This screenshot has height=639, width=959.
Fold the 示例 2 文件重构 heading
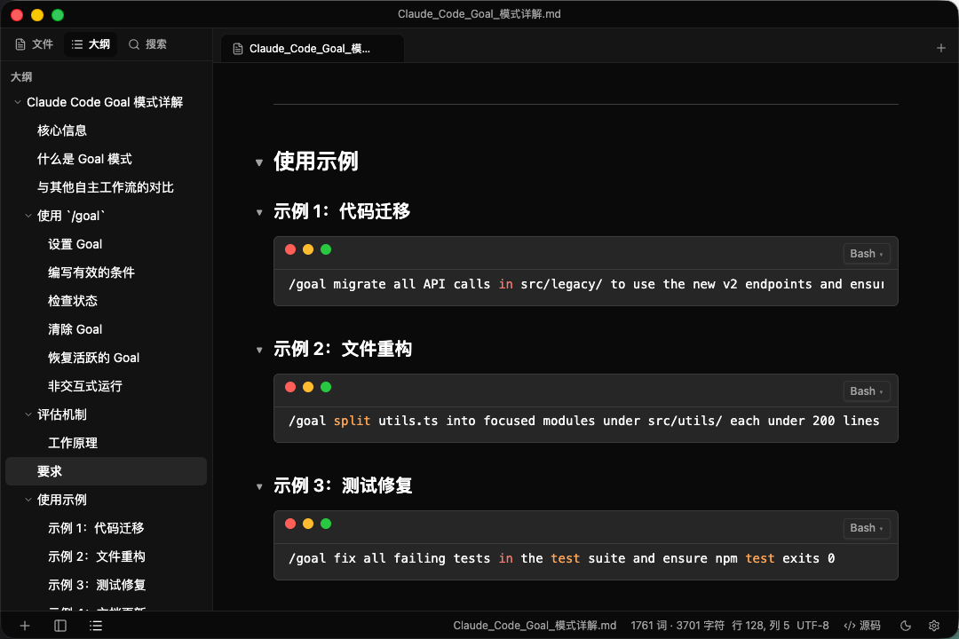[x=259, y=351]
